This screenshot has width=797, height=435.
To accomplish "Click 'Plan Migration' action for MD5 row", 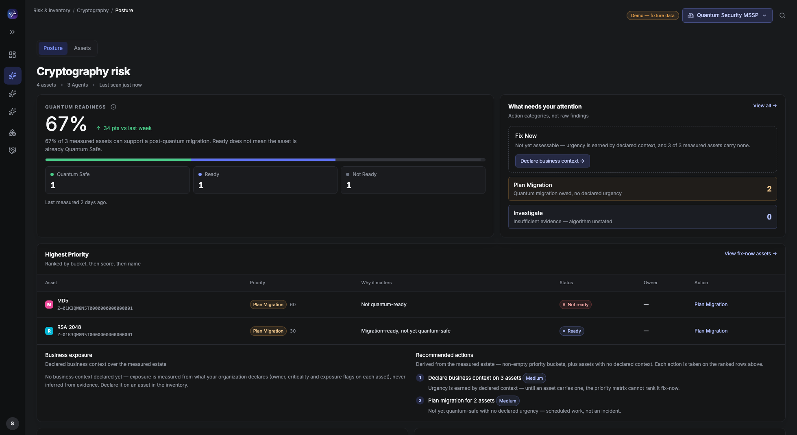I will click(711, 304).
